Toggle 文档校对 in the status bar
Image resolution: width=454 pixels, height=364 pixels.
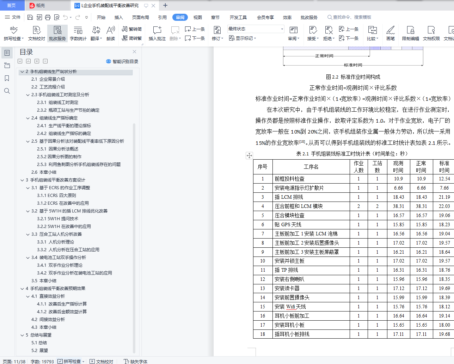(102, 362)
